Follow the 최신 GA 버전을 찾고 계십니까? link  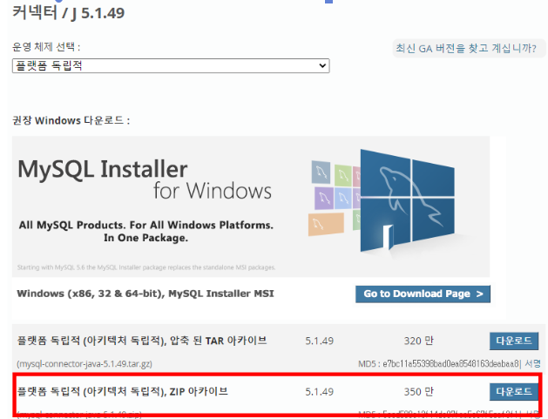(466, 48)
